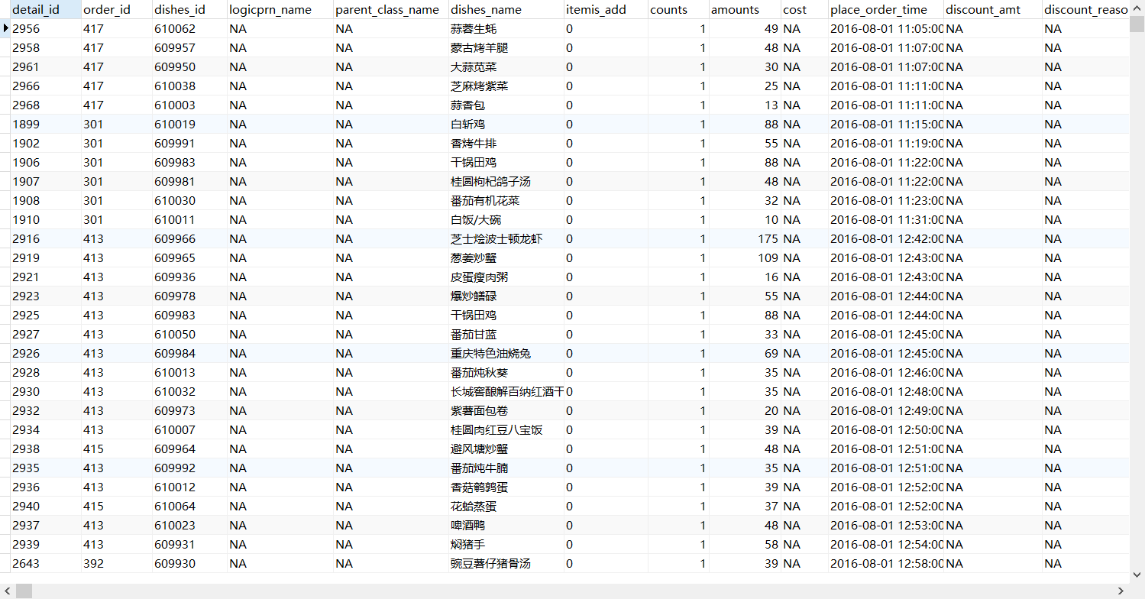Click the place_order_time column header
The width and height of the screenshot is (1145, 599).
click(886, 9)
